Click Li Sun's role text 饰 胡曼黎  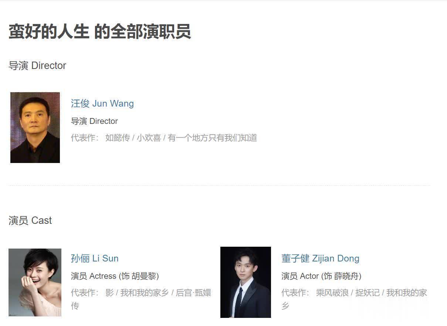pyautogui.click(x=139, y=276)
